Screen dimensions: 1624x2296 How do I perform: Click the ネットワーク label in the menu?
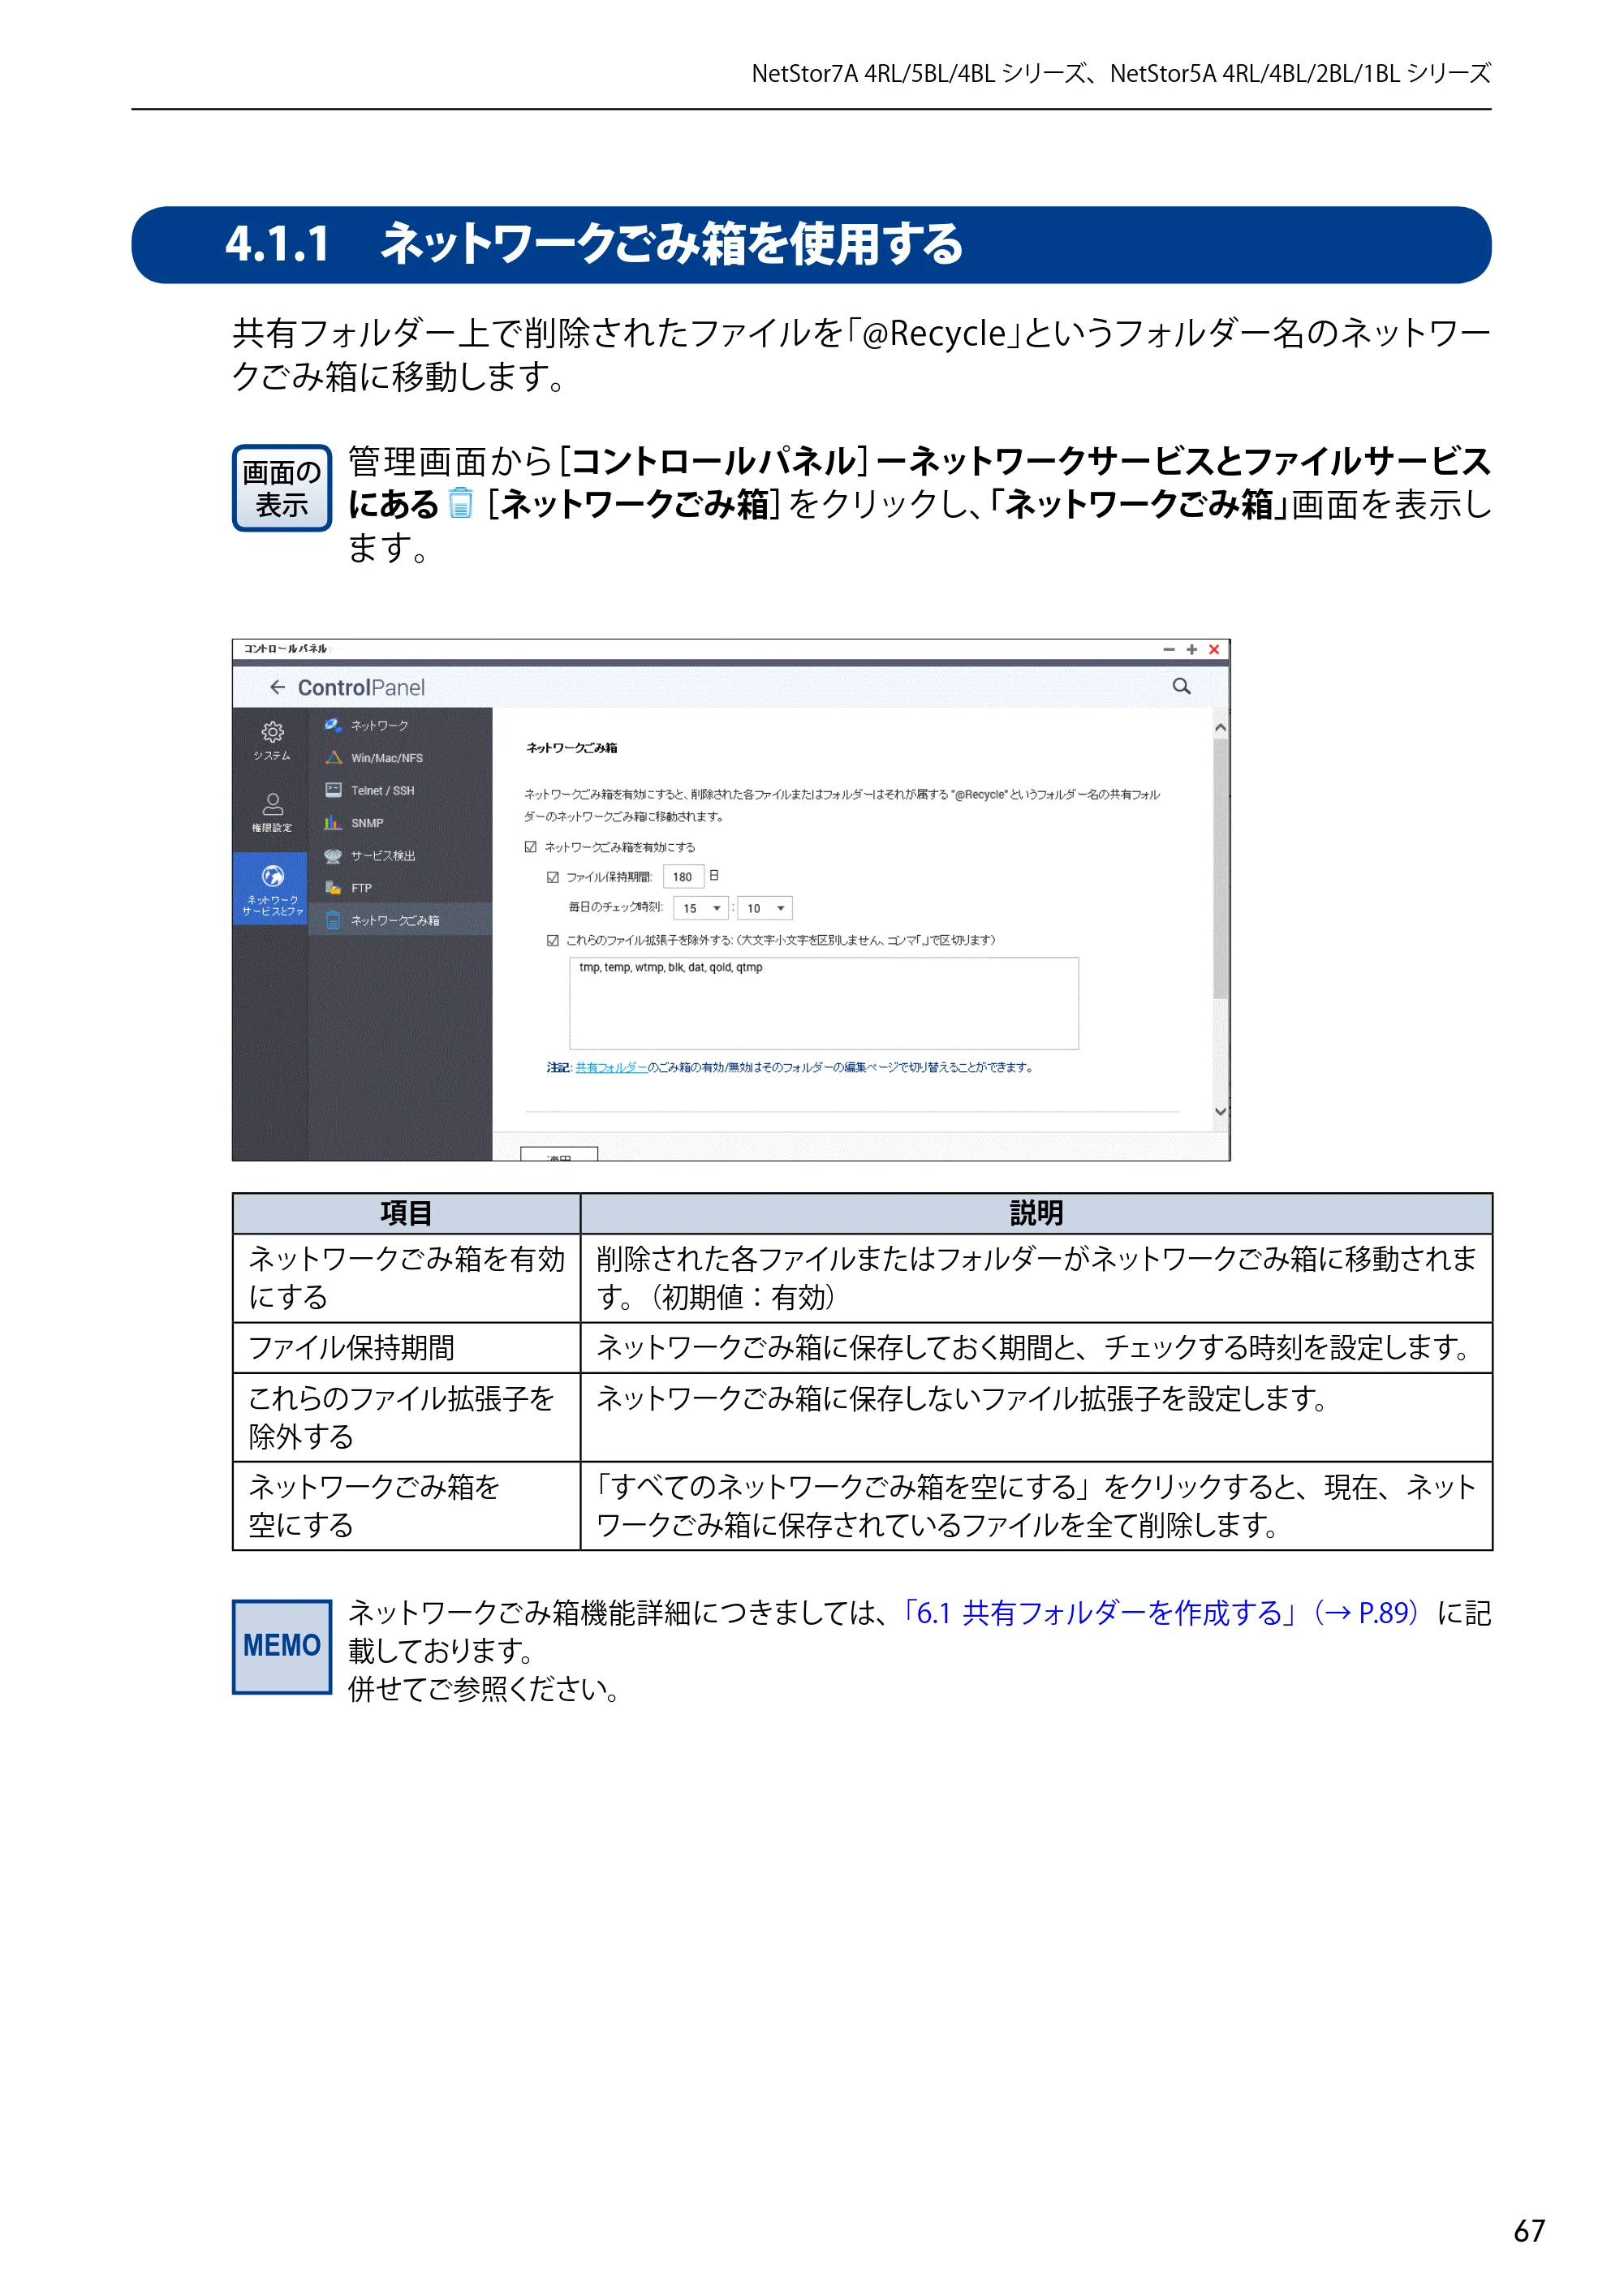(x=379, y=726)
